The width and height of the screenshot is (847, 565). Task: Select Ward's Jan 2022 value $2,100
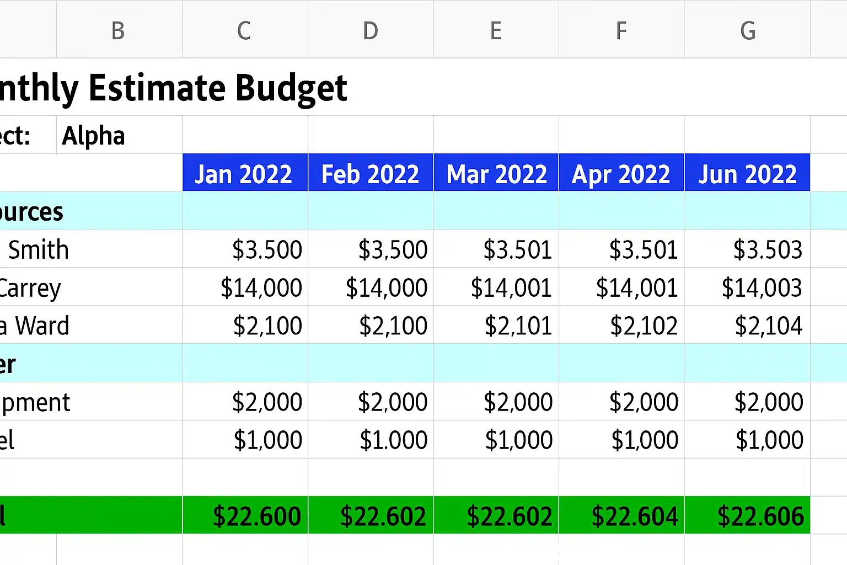(x=245, y=326)
